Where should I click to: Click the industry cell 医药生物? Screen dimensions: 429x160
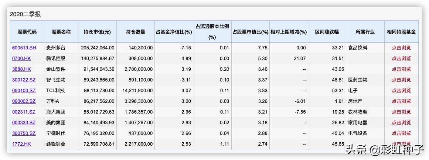(358, 80)
